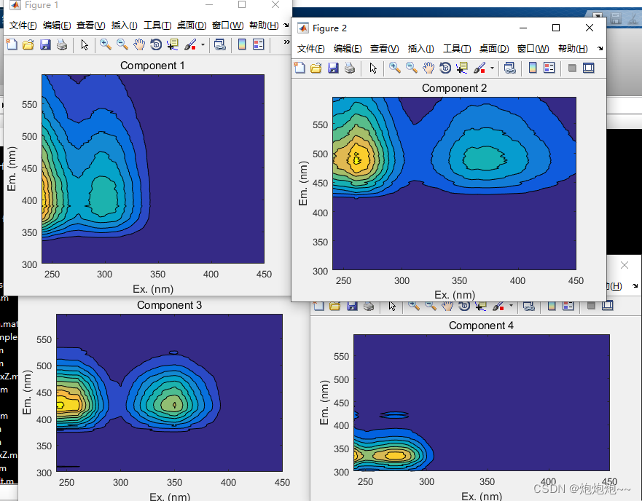The width and height of the screenshot is (642, 501).
Task: Open 帮助(H) menu in Figure 2
Action: tap(573, 49)
